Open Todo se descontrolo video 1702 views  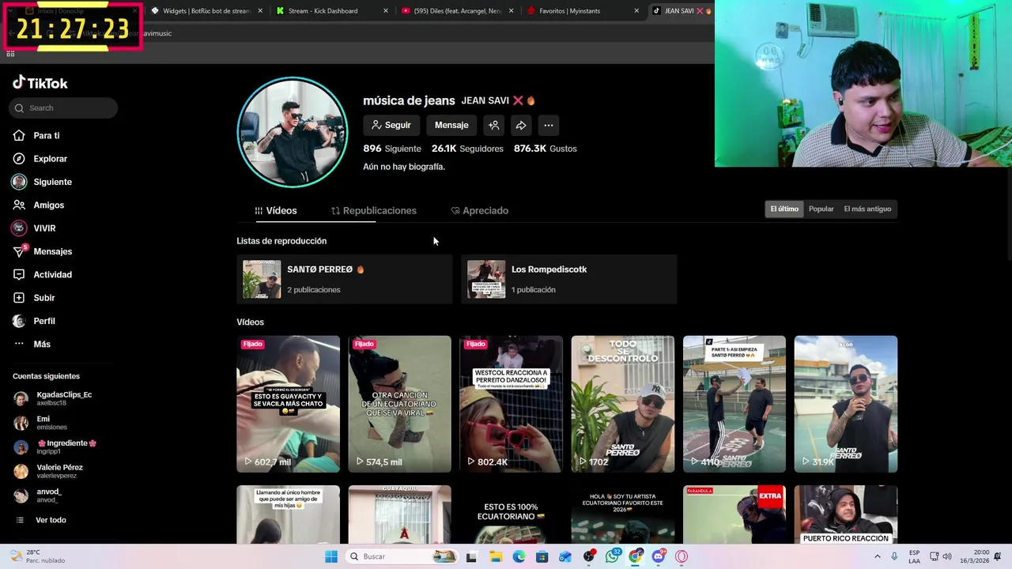(x=623, y=404)
